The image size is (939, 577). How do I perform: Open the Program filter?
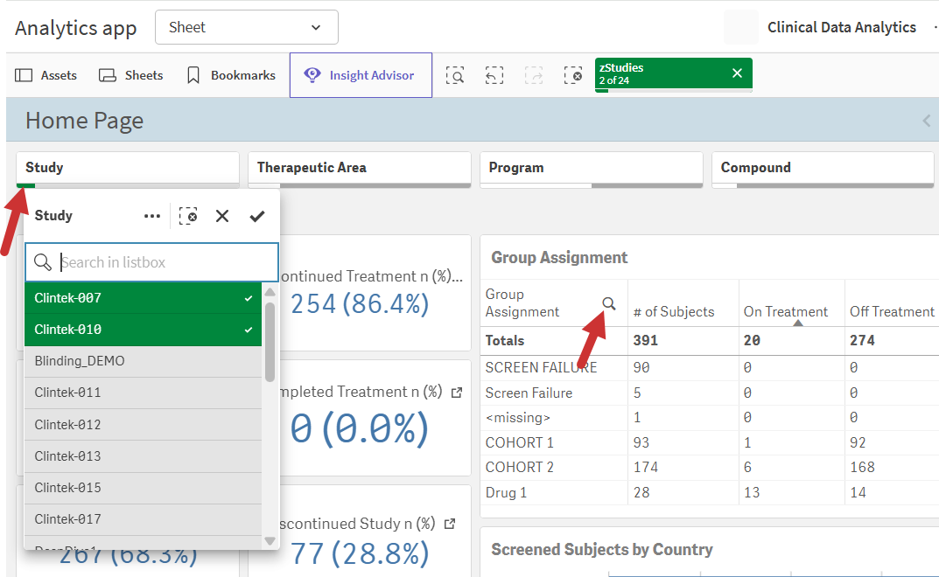tap(591, 168)
